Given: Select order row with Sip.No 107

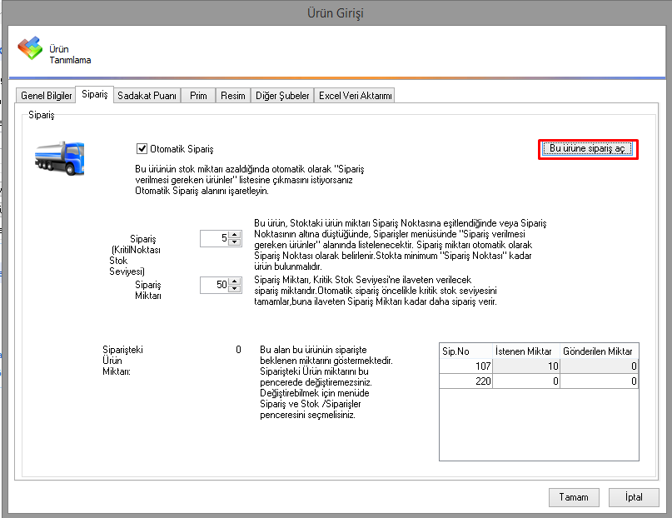Looking at the screenshot, I should pyautogui.click(x=466, y=366).
